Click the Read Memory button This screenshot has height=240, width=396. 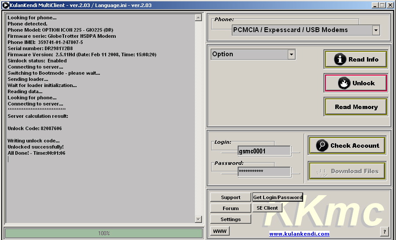tap(356, 107)
